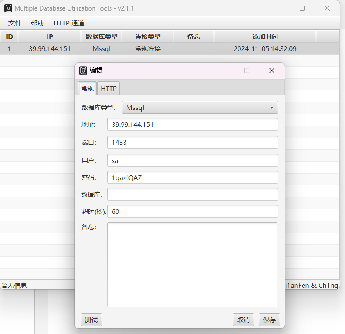Open the HTTP 通道 menu
Viewport: 345px width, 334px height.
point(69,23)
